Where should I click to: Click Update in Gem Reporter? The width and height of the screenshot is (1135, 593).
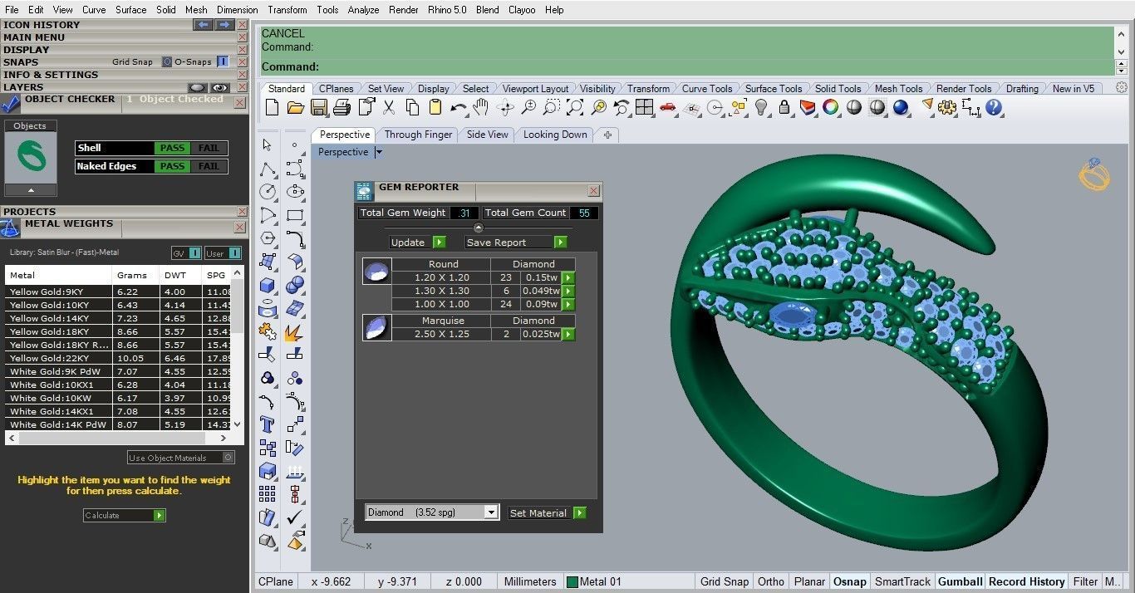418,243
